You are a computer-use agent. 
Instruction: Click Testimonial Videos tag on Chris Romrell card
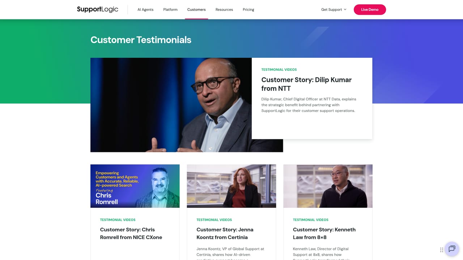tap(118, 220)
